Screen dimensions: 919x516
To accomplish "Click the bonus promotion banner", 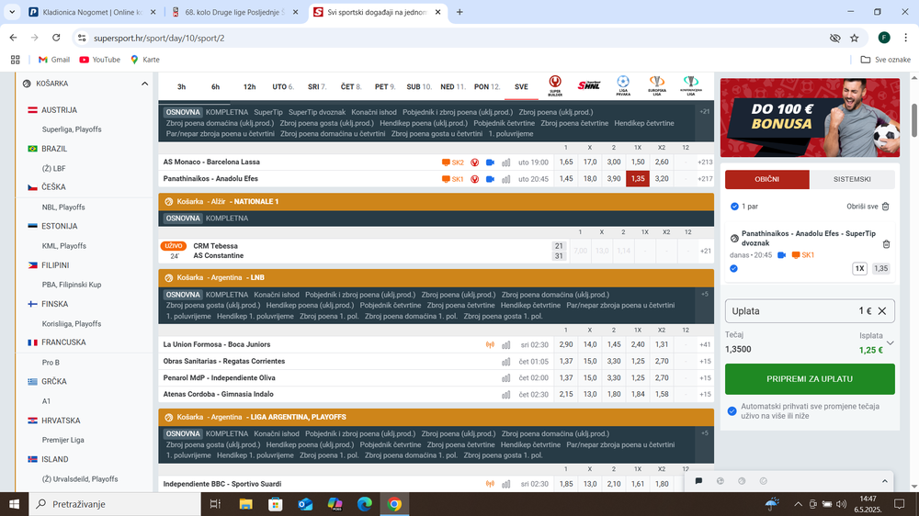I will (810, 118).
